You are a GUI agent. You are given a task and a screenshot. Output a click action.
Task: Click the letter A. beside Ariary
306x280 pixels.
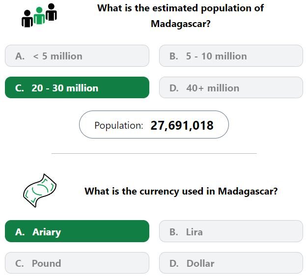[x=20, y=232]
